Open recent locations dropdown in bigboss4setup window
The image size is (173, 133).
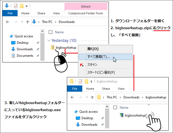87,97
